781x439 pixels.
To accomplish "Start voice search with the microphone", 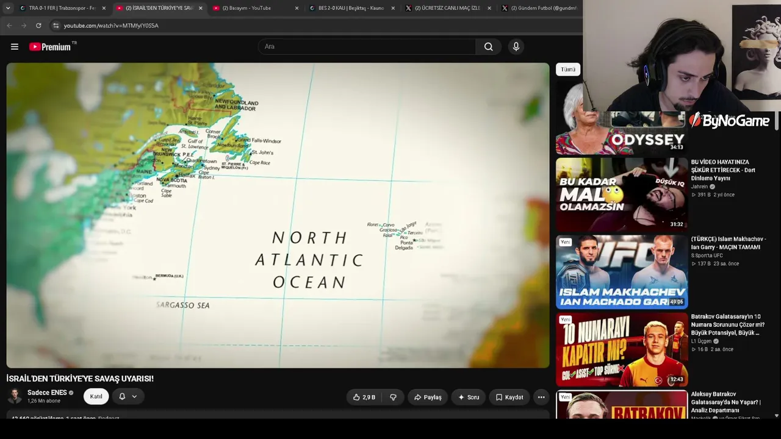I will click(516, 46).
